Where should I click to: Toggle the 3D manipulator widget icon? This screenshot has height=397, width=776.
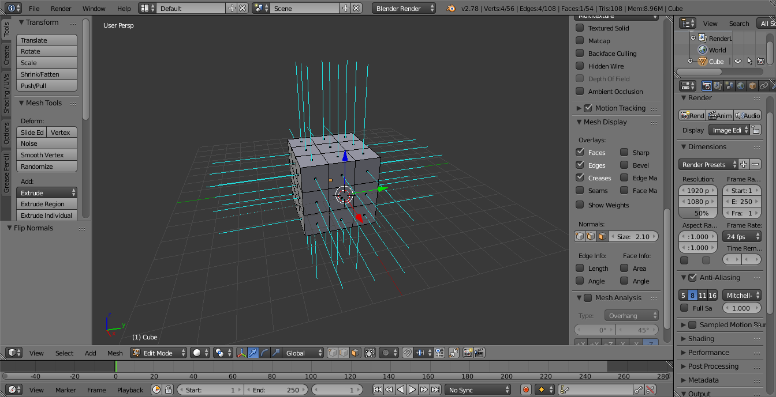pyautogui.click(x=242, y=353)
